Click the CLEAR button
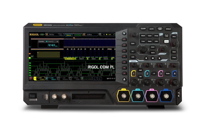 tap(143, 28)
